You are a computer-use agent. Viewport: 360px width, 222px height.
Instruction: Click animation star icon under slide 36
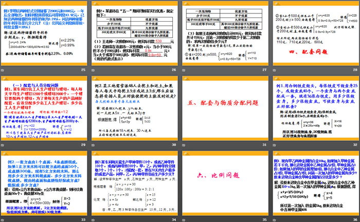coord(274,220)
